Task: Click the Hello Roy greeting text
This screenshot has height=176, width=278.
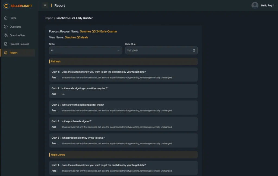Action: 267,5
